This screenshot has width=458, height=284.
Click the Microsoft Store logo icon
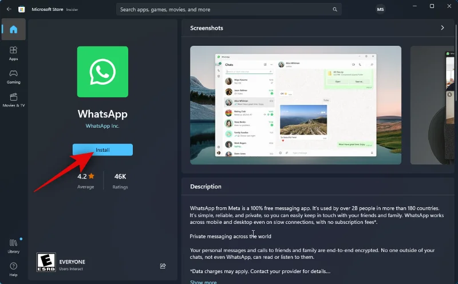tap(22, 9)
